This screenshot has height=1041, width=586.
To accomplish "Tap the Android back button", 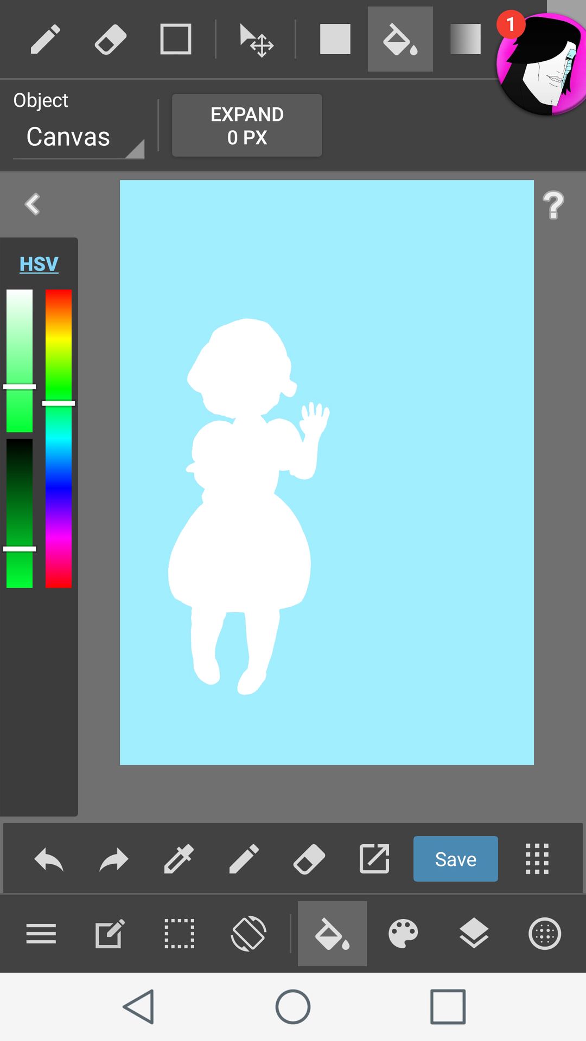I will tap(139, 1007).
